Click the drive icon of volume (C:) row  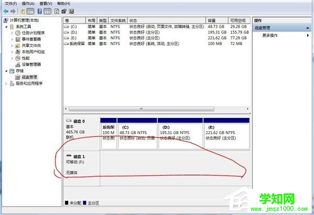(66, 27)
